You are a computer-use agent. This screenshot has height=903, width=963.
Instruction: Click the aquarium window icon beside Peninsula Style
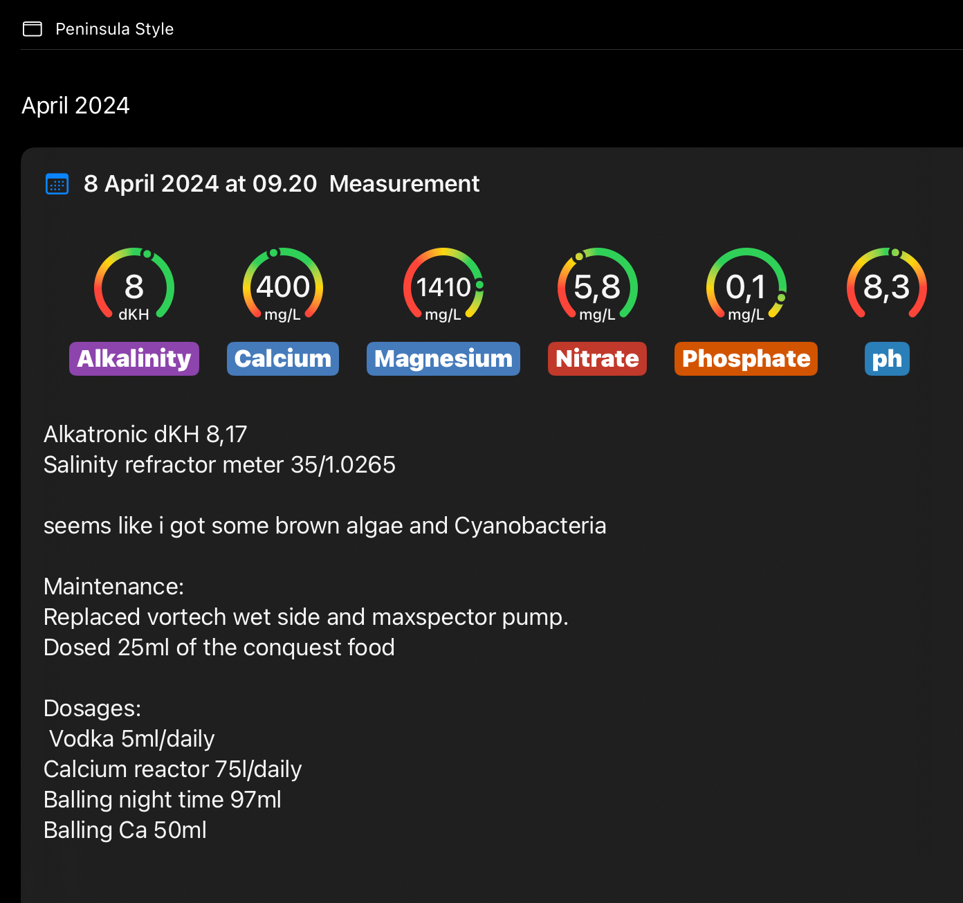tap(33, 29)
